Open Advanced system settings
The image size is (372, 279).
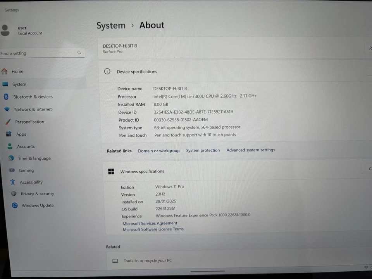coord(251,150)
